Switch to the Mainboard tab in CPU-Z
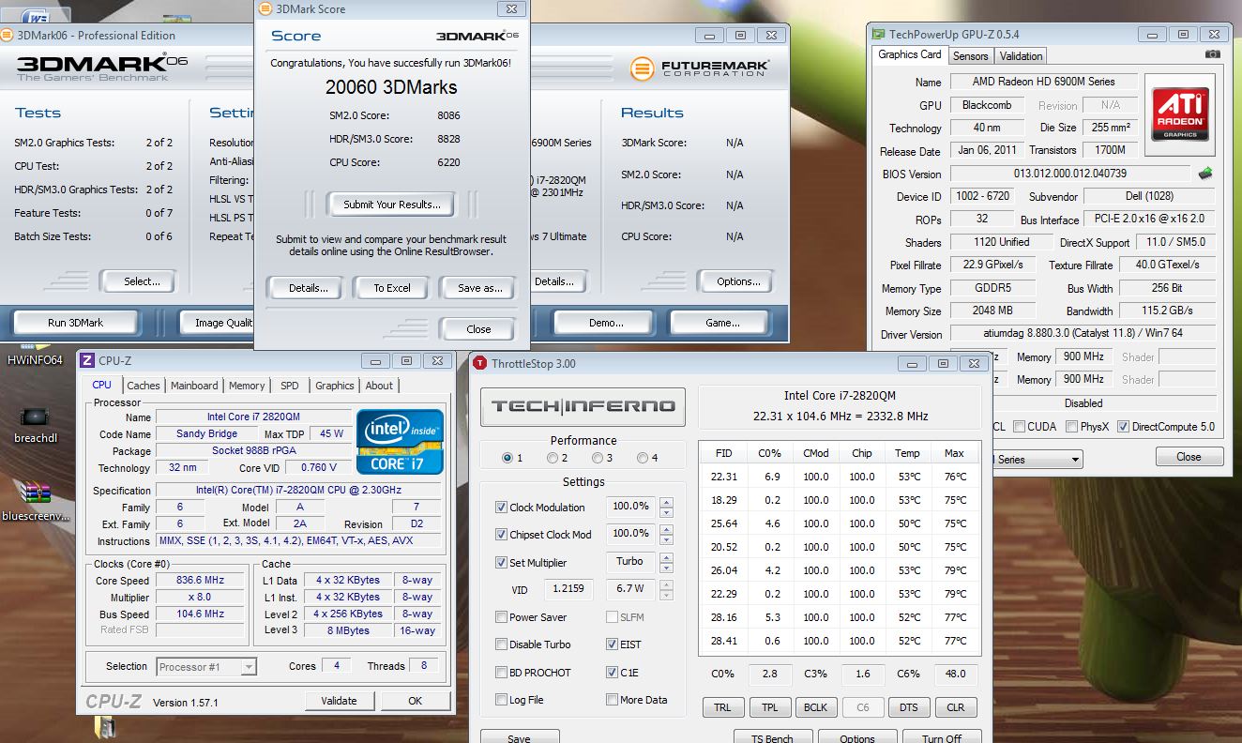Image resolution: width=1242 pixels, height=743 pixels. (x=194, y=386)
